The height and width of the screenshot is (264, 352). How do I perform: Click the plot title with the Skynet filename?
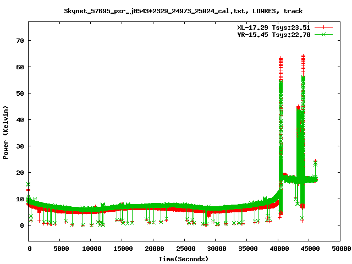click(x=183, y=11)
